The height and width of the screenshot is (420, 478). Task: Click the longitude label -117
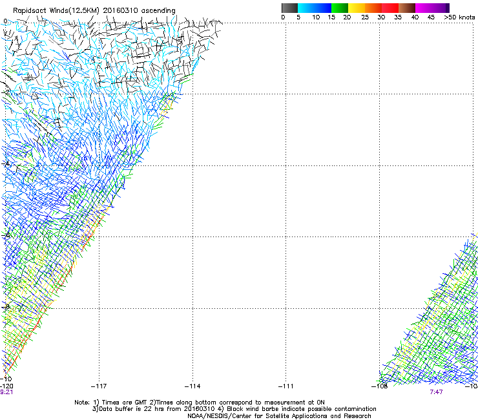tap(99, 386)
